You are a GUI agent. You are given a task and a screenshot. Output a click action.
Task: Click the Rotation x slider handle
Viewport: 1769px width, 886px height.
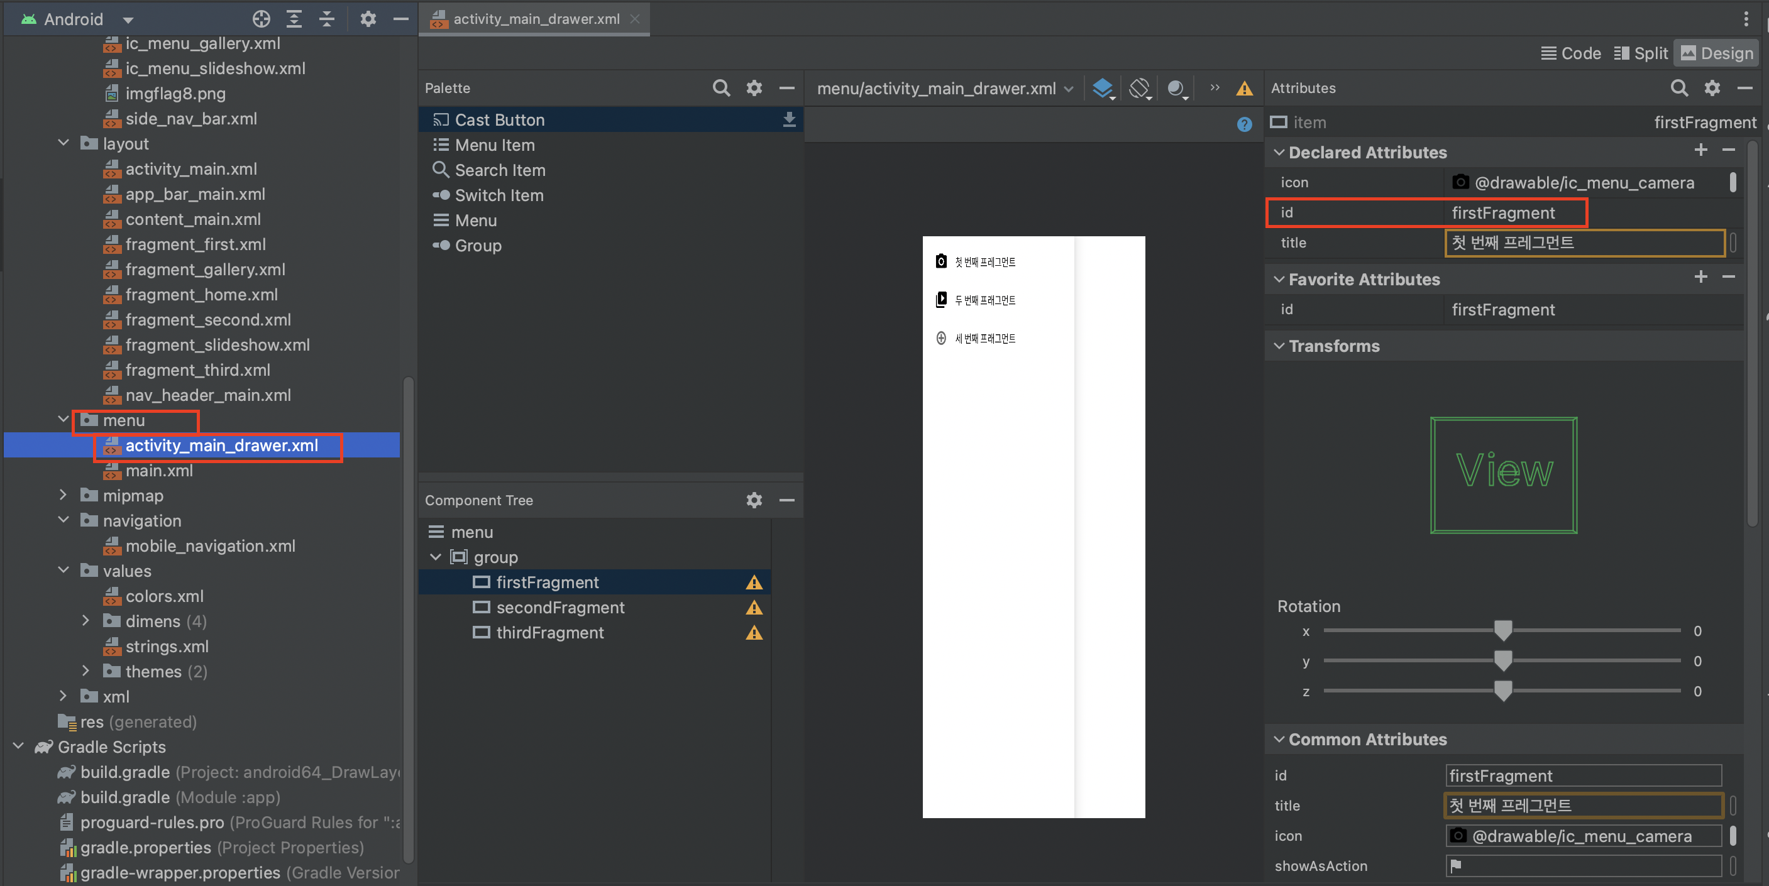point(1503,630)
